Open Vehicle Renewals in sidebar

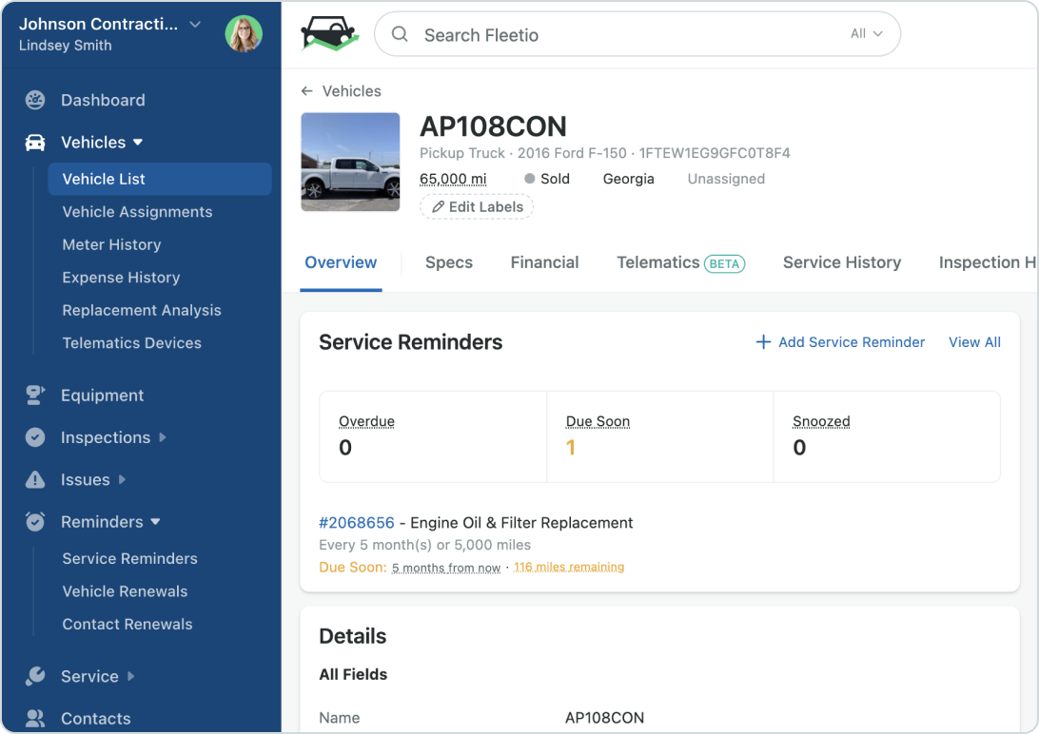pyautogui.click(x=125, y=591)
